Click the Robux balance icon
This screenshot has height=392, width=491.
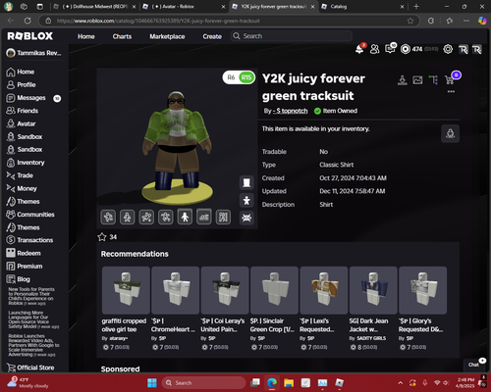click(x=406, y=49)
